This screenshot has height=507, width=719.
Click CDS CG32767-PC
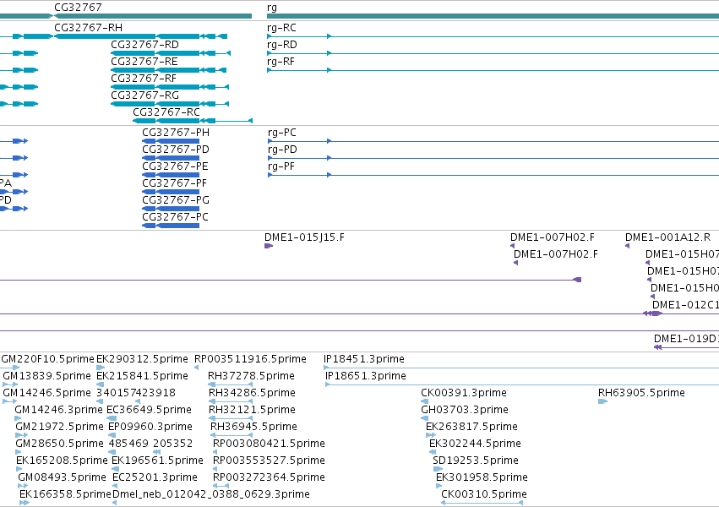tap(175, 217)
